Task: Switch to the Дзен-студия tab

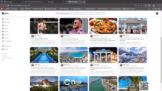Action: point(55,2)
